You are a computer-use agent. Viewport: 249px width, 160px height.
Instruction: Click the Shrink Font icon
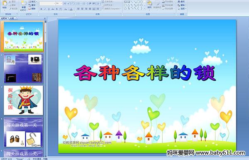pyautogui.click(x=68, y=3)
